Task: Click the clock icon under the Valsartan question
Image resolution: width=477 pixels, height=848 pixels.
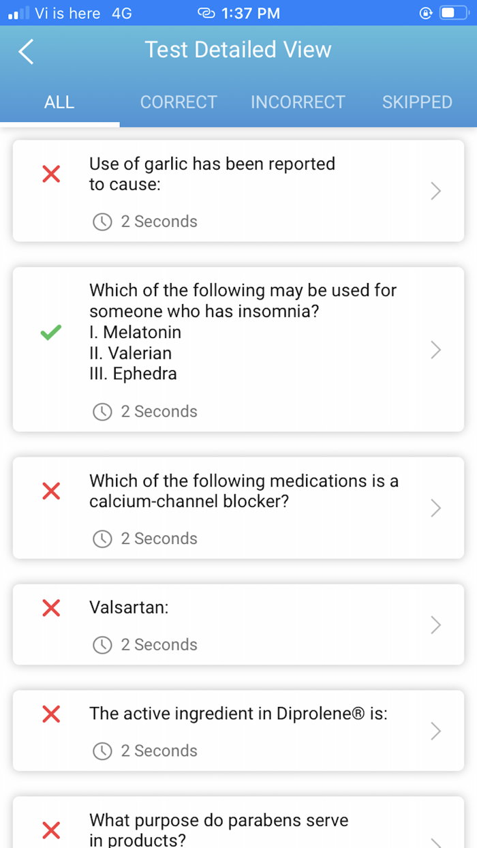Action: pos(102,645)
